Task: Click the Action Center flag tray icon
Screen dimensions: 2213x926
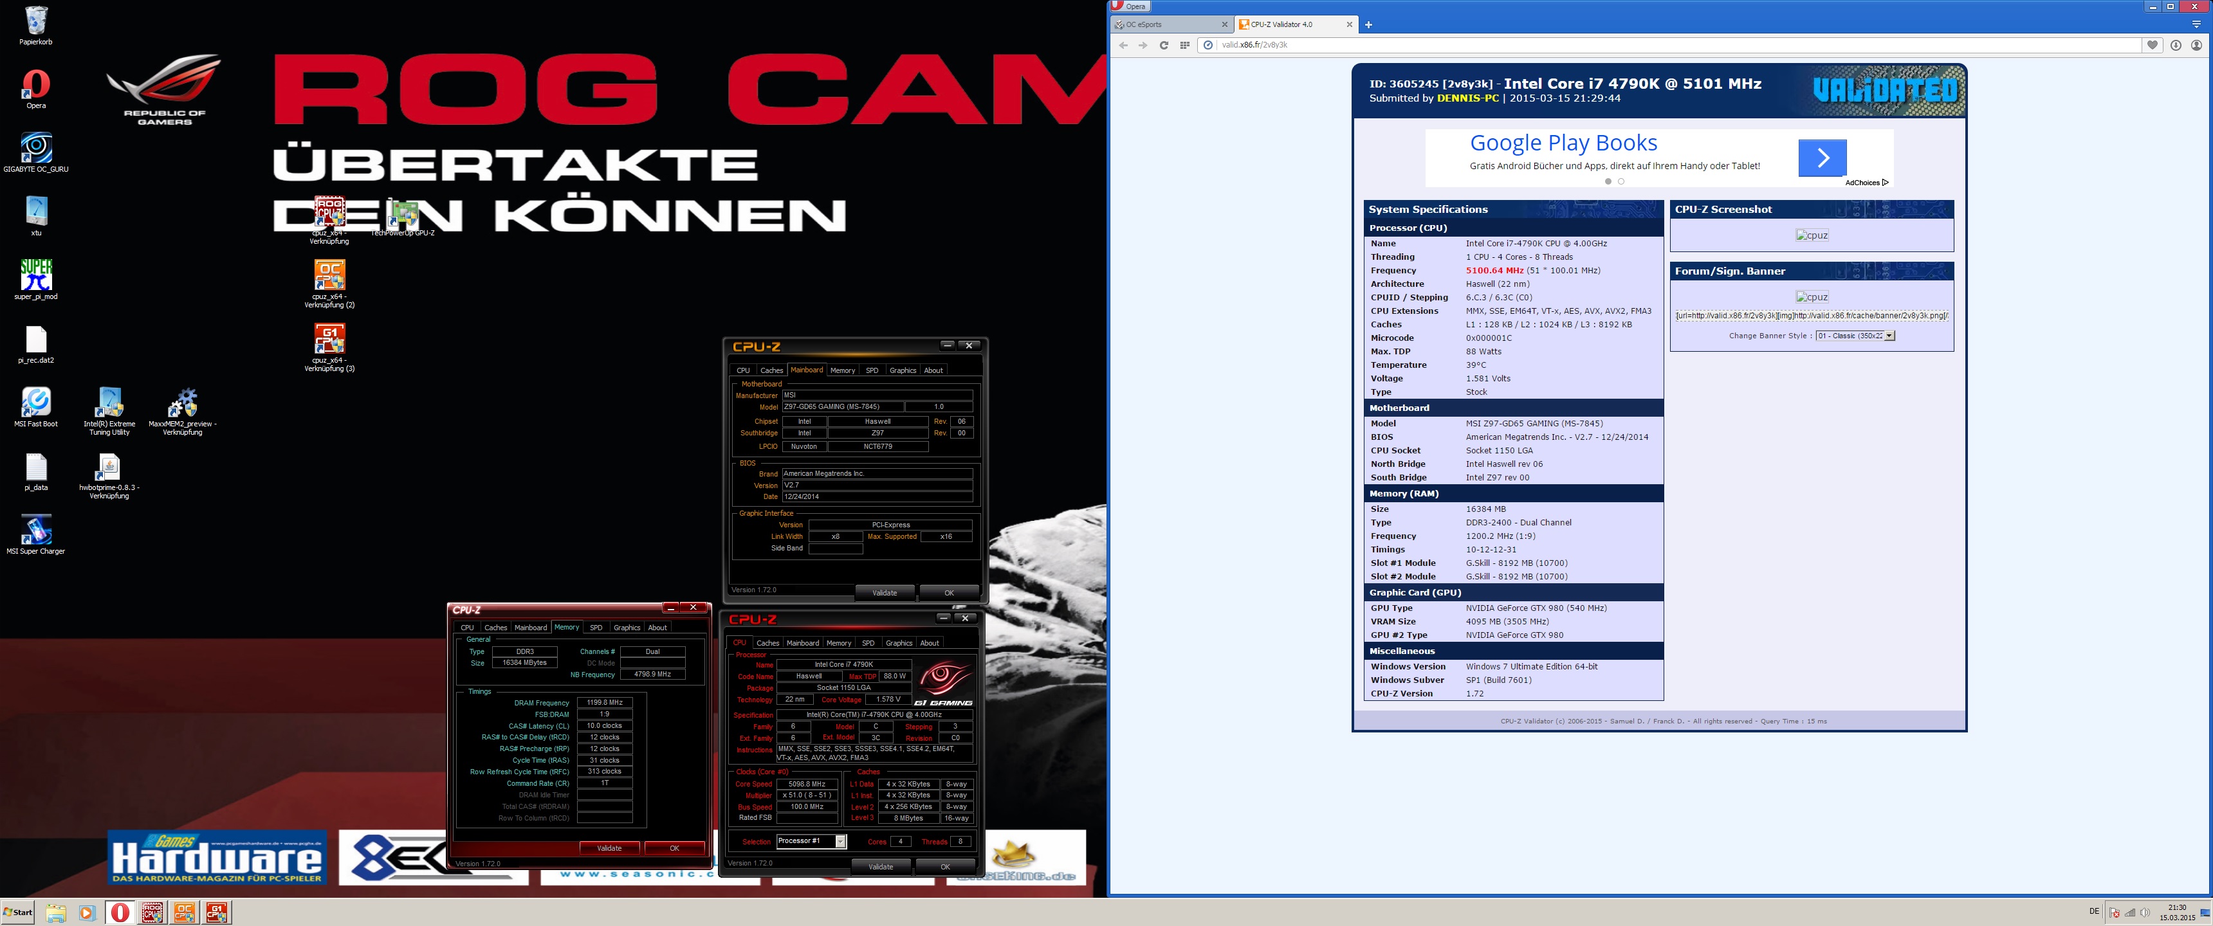Action: [2114, 912]
